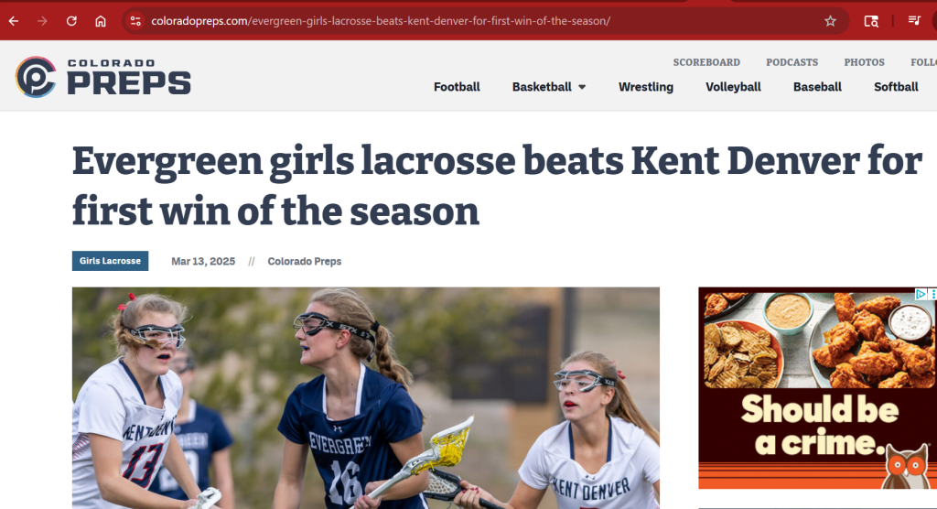Viewport: 937px width, 509px height.
Task: Click the Girls Lacrosse category tag
Action: point(110,261)
